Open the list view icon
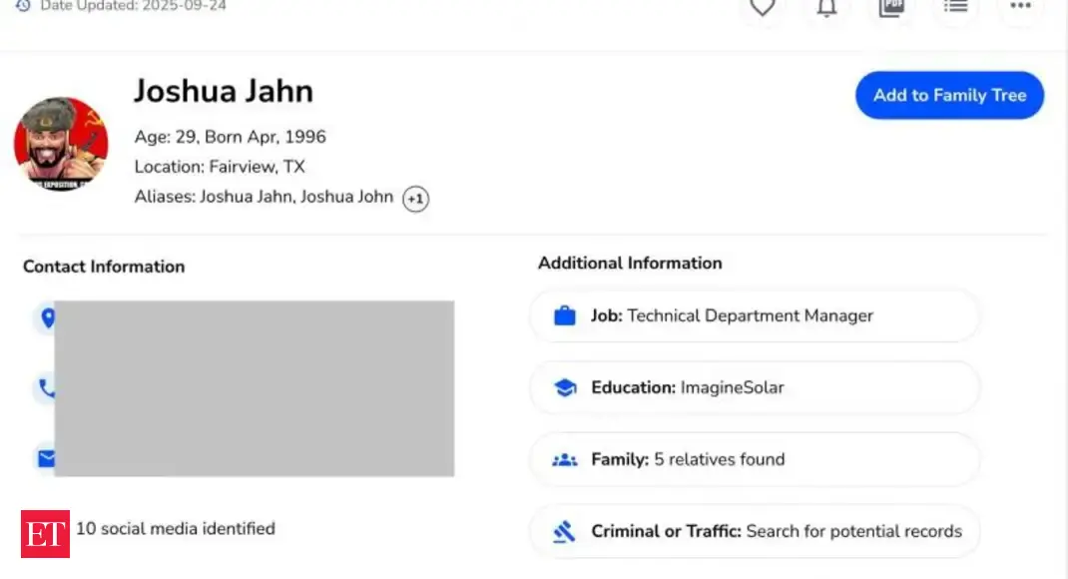The width and height of the screenshot is (1068, 579). pos(955,8)
